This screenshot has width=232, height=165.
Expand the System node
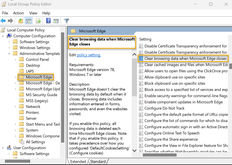16,130
